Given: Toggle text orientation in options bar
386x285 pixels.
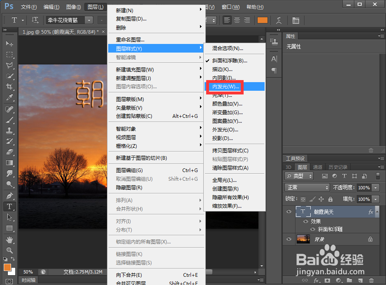Looking at the screenshot, I should 35,20.
